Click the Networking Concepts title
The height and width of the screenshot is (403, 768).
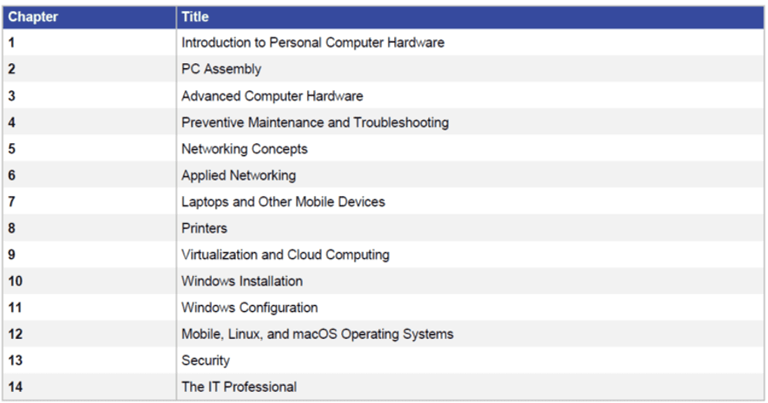pyautogui.click(x=244, y=149)
